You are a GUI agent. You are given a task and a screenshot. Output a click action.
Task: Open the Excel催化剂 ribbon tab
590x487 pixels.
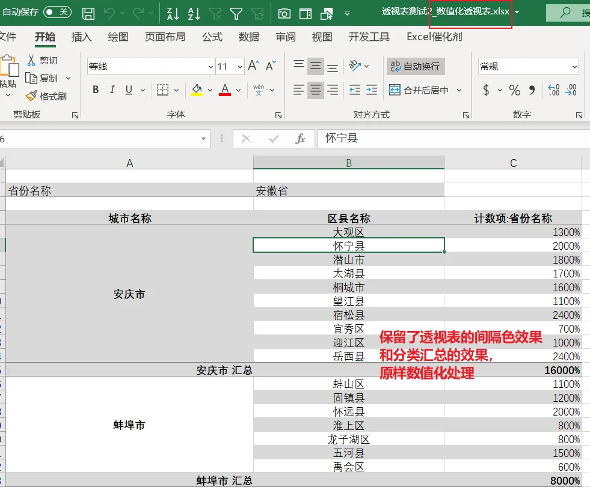pyautogui.click(x=434, y=37)
